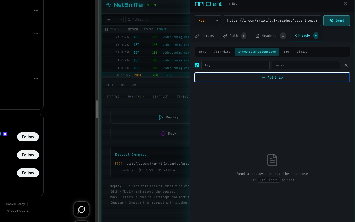
Task: Sort by the TIME column header
Action: [115, 29]
